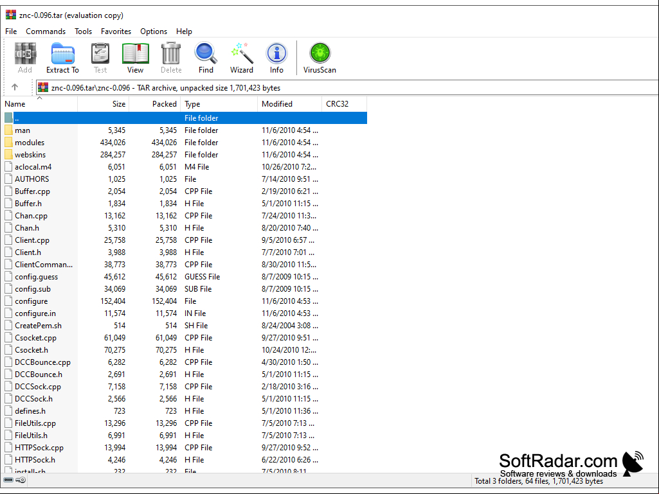Select the defines.h file name
This screenshot has height=494, width=659.
pos(30,411)
